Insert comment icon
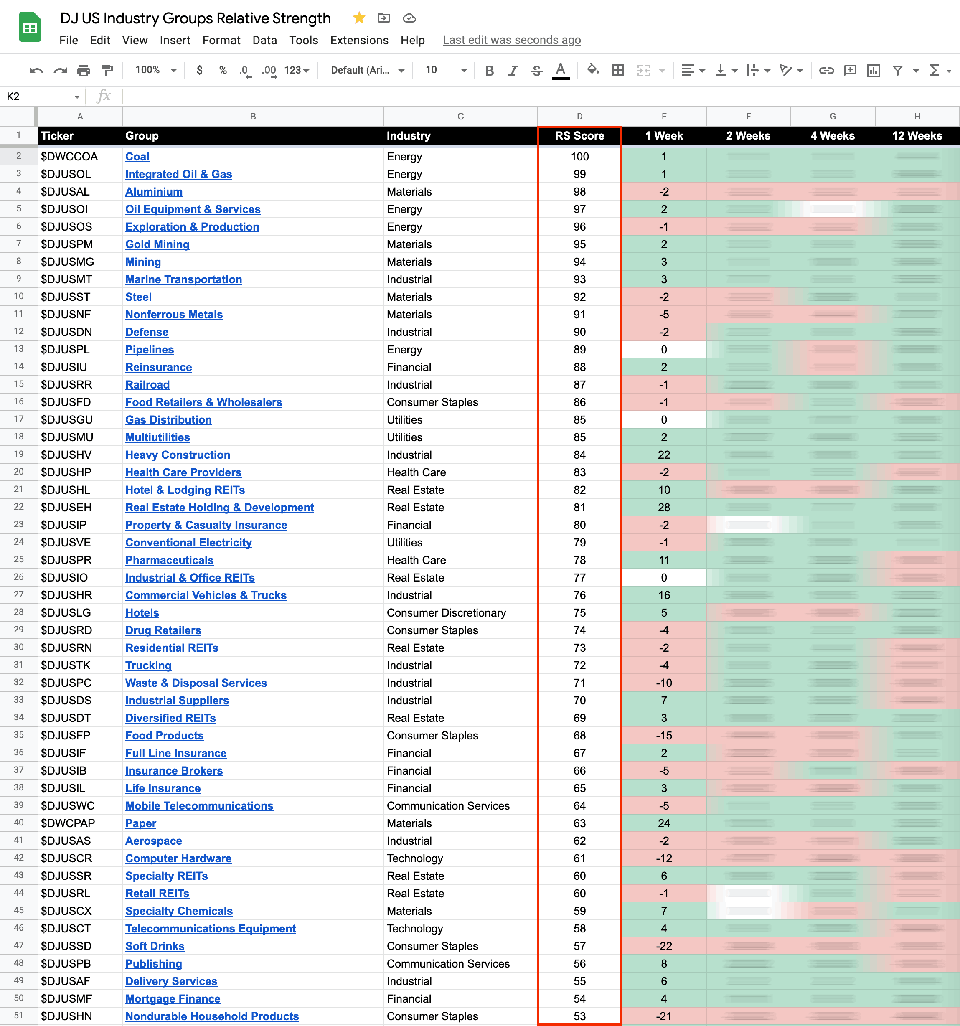Viewport: 960px width, 1026px height. pos(850,70)
